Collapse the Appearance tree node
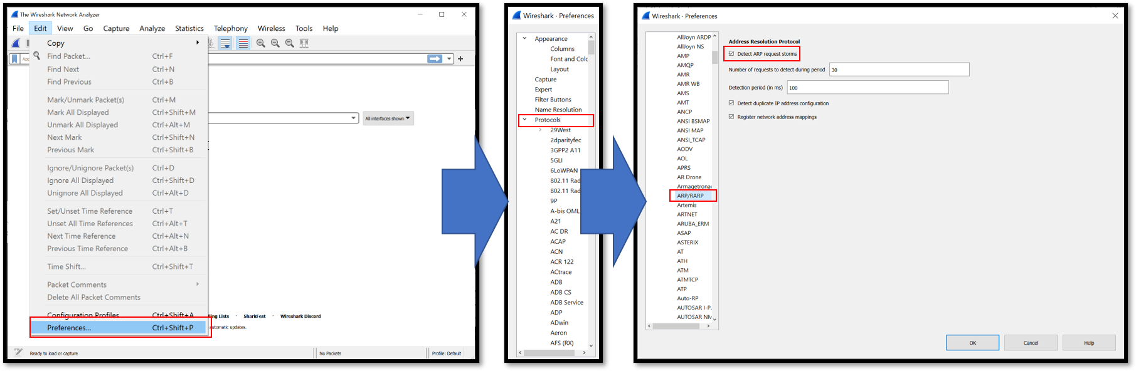The height and width of the screenshot is (371, 1136). [x=525, y=39]
